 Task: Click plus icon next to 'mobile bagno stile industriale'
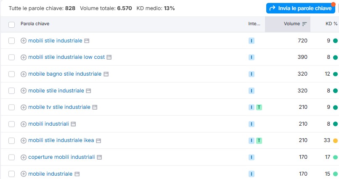pyautogui.click(x=24, y=74)
